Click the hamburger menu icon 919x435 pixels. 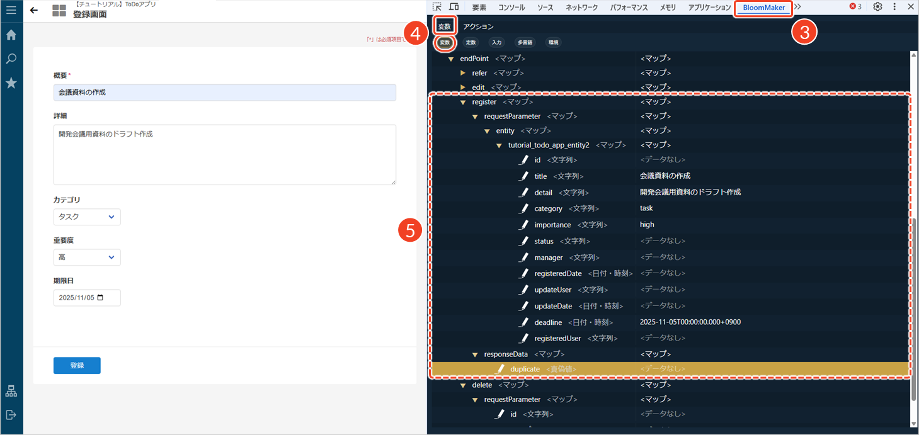tap(11, 11)
